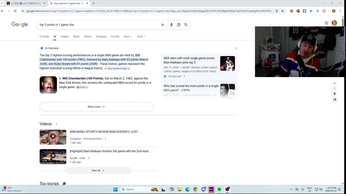Play the Emmanuel Acho Instagram video thumbnail
This screenshot has height=194, width=346.
[53, 137]
